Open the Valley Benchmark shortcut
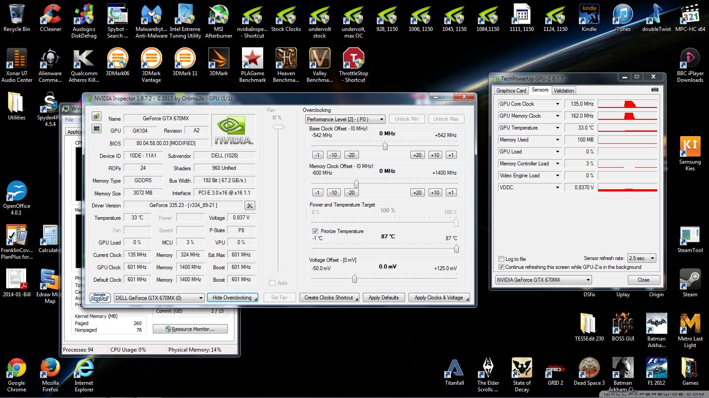The height and width of the screenshot is (398, 709). [x=320, y=65]
